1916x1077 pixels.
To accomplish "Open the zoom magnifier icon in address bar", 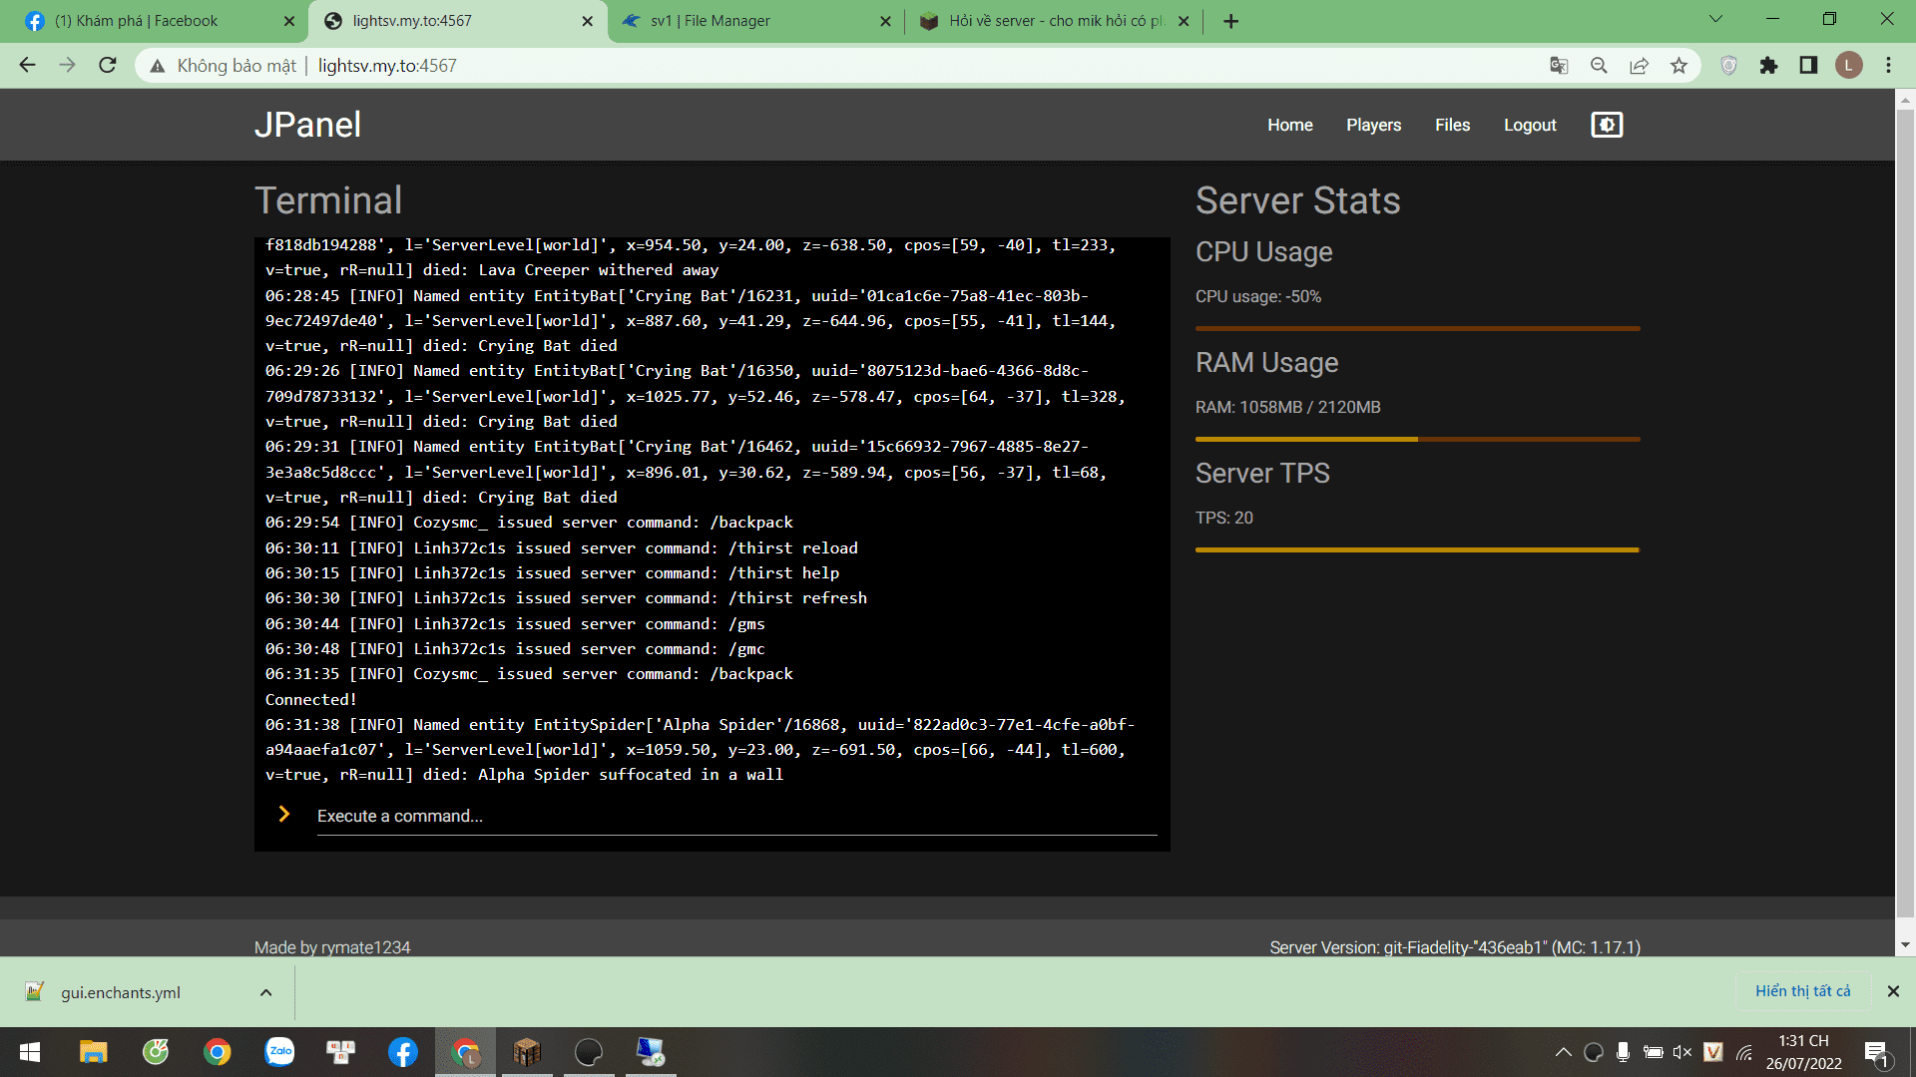I will point(1599,66).
